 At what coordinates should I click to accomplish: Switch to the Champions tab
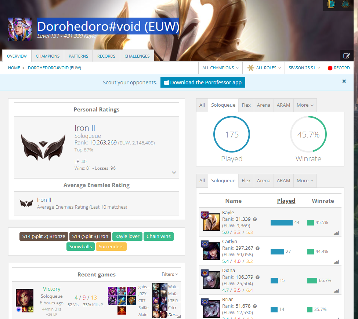pos(48,56)
